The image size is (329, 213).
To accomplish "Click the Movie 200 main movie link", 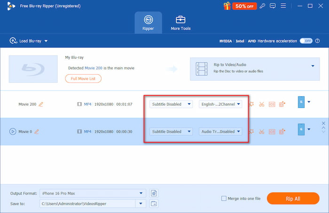I will [x=94, y=68].
